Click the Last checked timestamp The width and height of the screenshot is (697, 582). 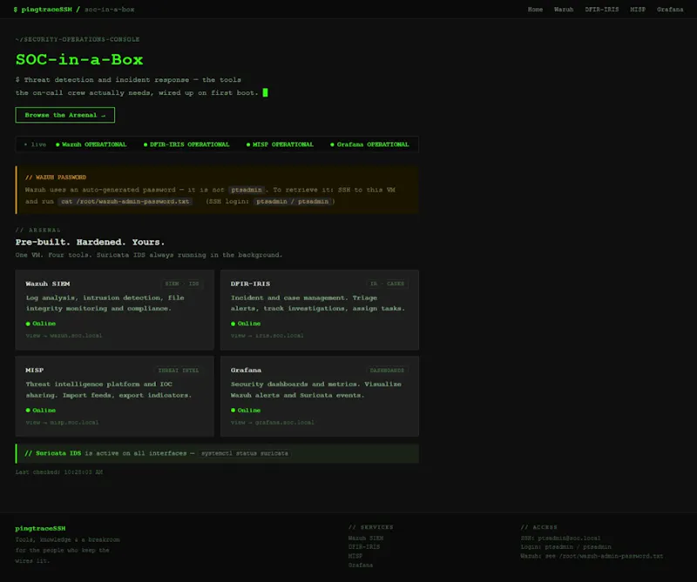coord(59,472)
